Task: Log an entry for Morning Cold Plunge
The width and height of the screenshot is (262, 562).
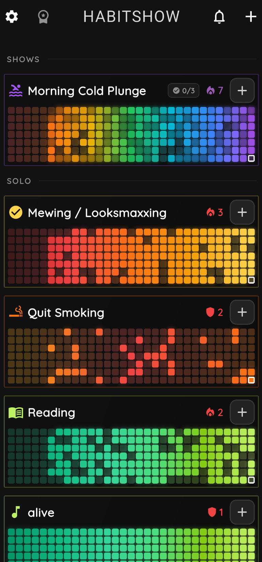Action: pos(242,91)
